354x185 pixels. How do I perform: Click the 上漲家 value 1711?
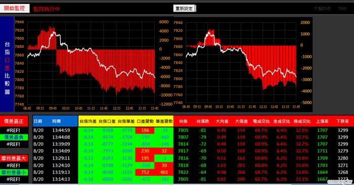pyautogui.click(x=322, y=151)
